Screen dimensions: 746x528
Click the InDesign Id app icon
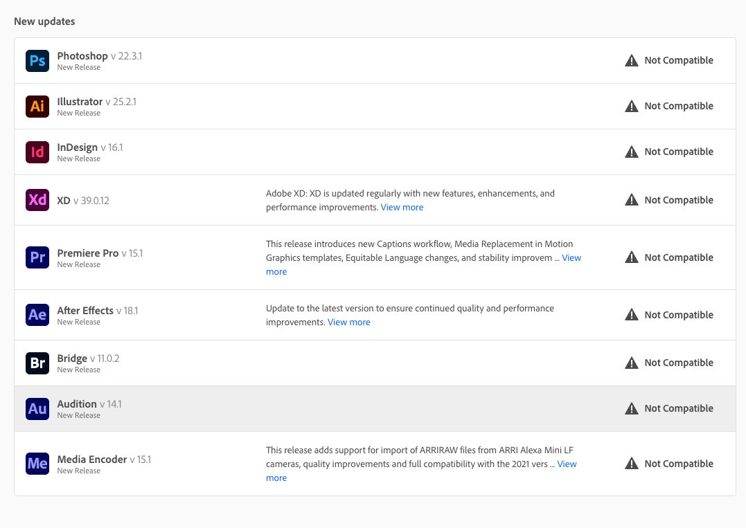(x=37, y=152)
